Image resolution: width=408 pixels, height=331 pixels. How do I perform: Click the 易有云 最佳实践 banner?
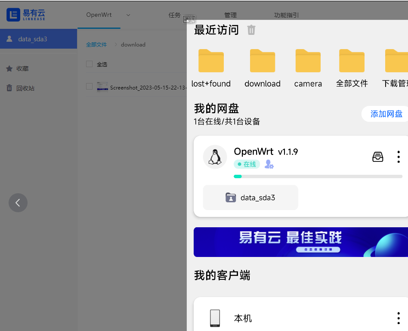coord(300,242)
